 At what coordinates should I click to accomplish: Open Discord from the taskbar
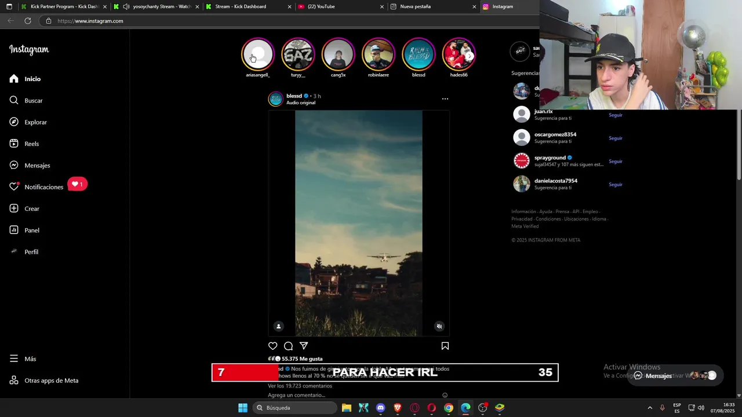[380, 408]
